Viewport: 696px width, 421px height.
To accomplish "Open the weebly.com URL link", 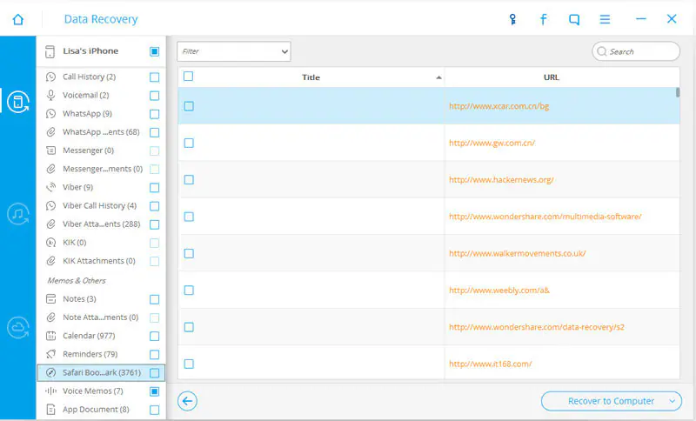I will click(x=499, y=291).
